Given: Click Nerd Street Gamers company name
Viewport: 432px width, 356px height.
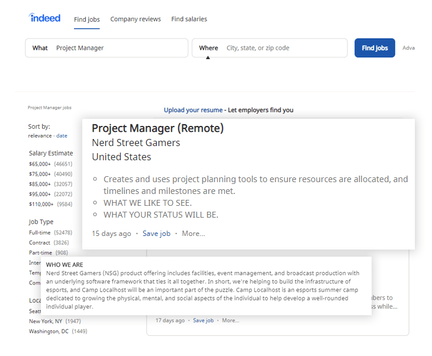Looking at the screenshot, I should click(136, 143).
